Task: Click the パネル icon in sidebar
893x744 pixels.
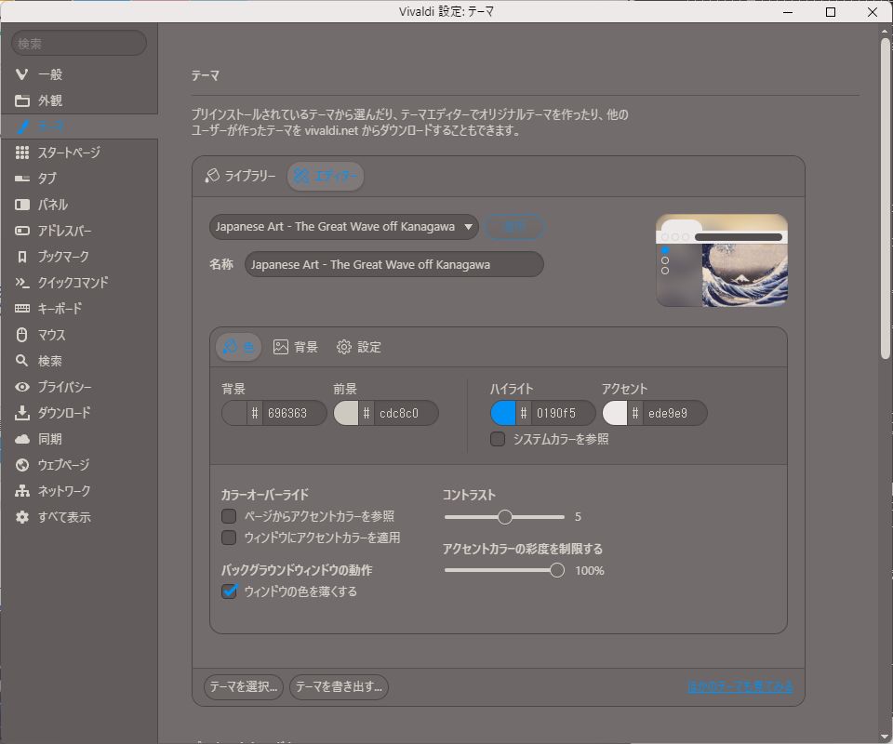Action: click(x=21, y=205)
